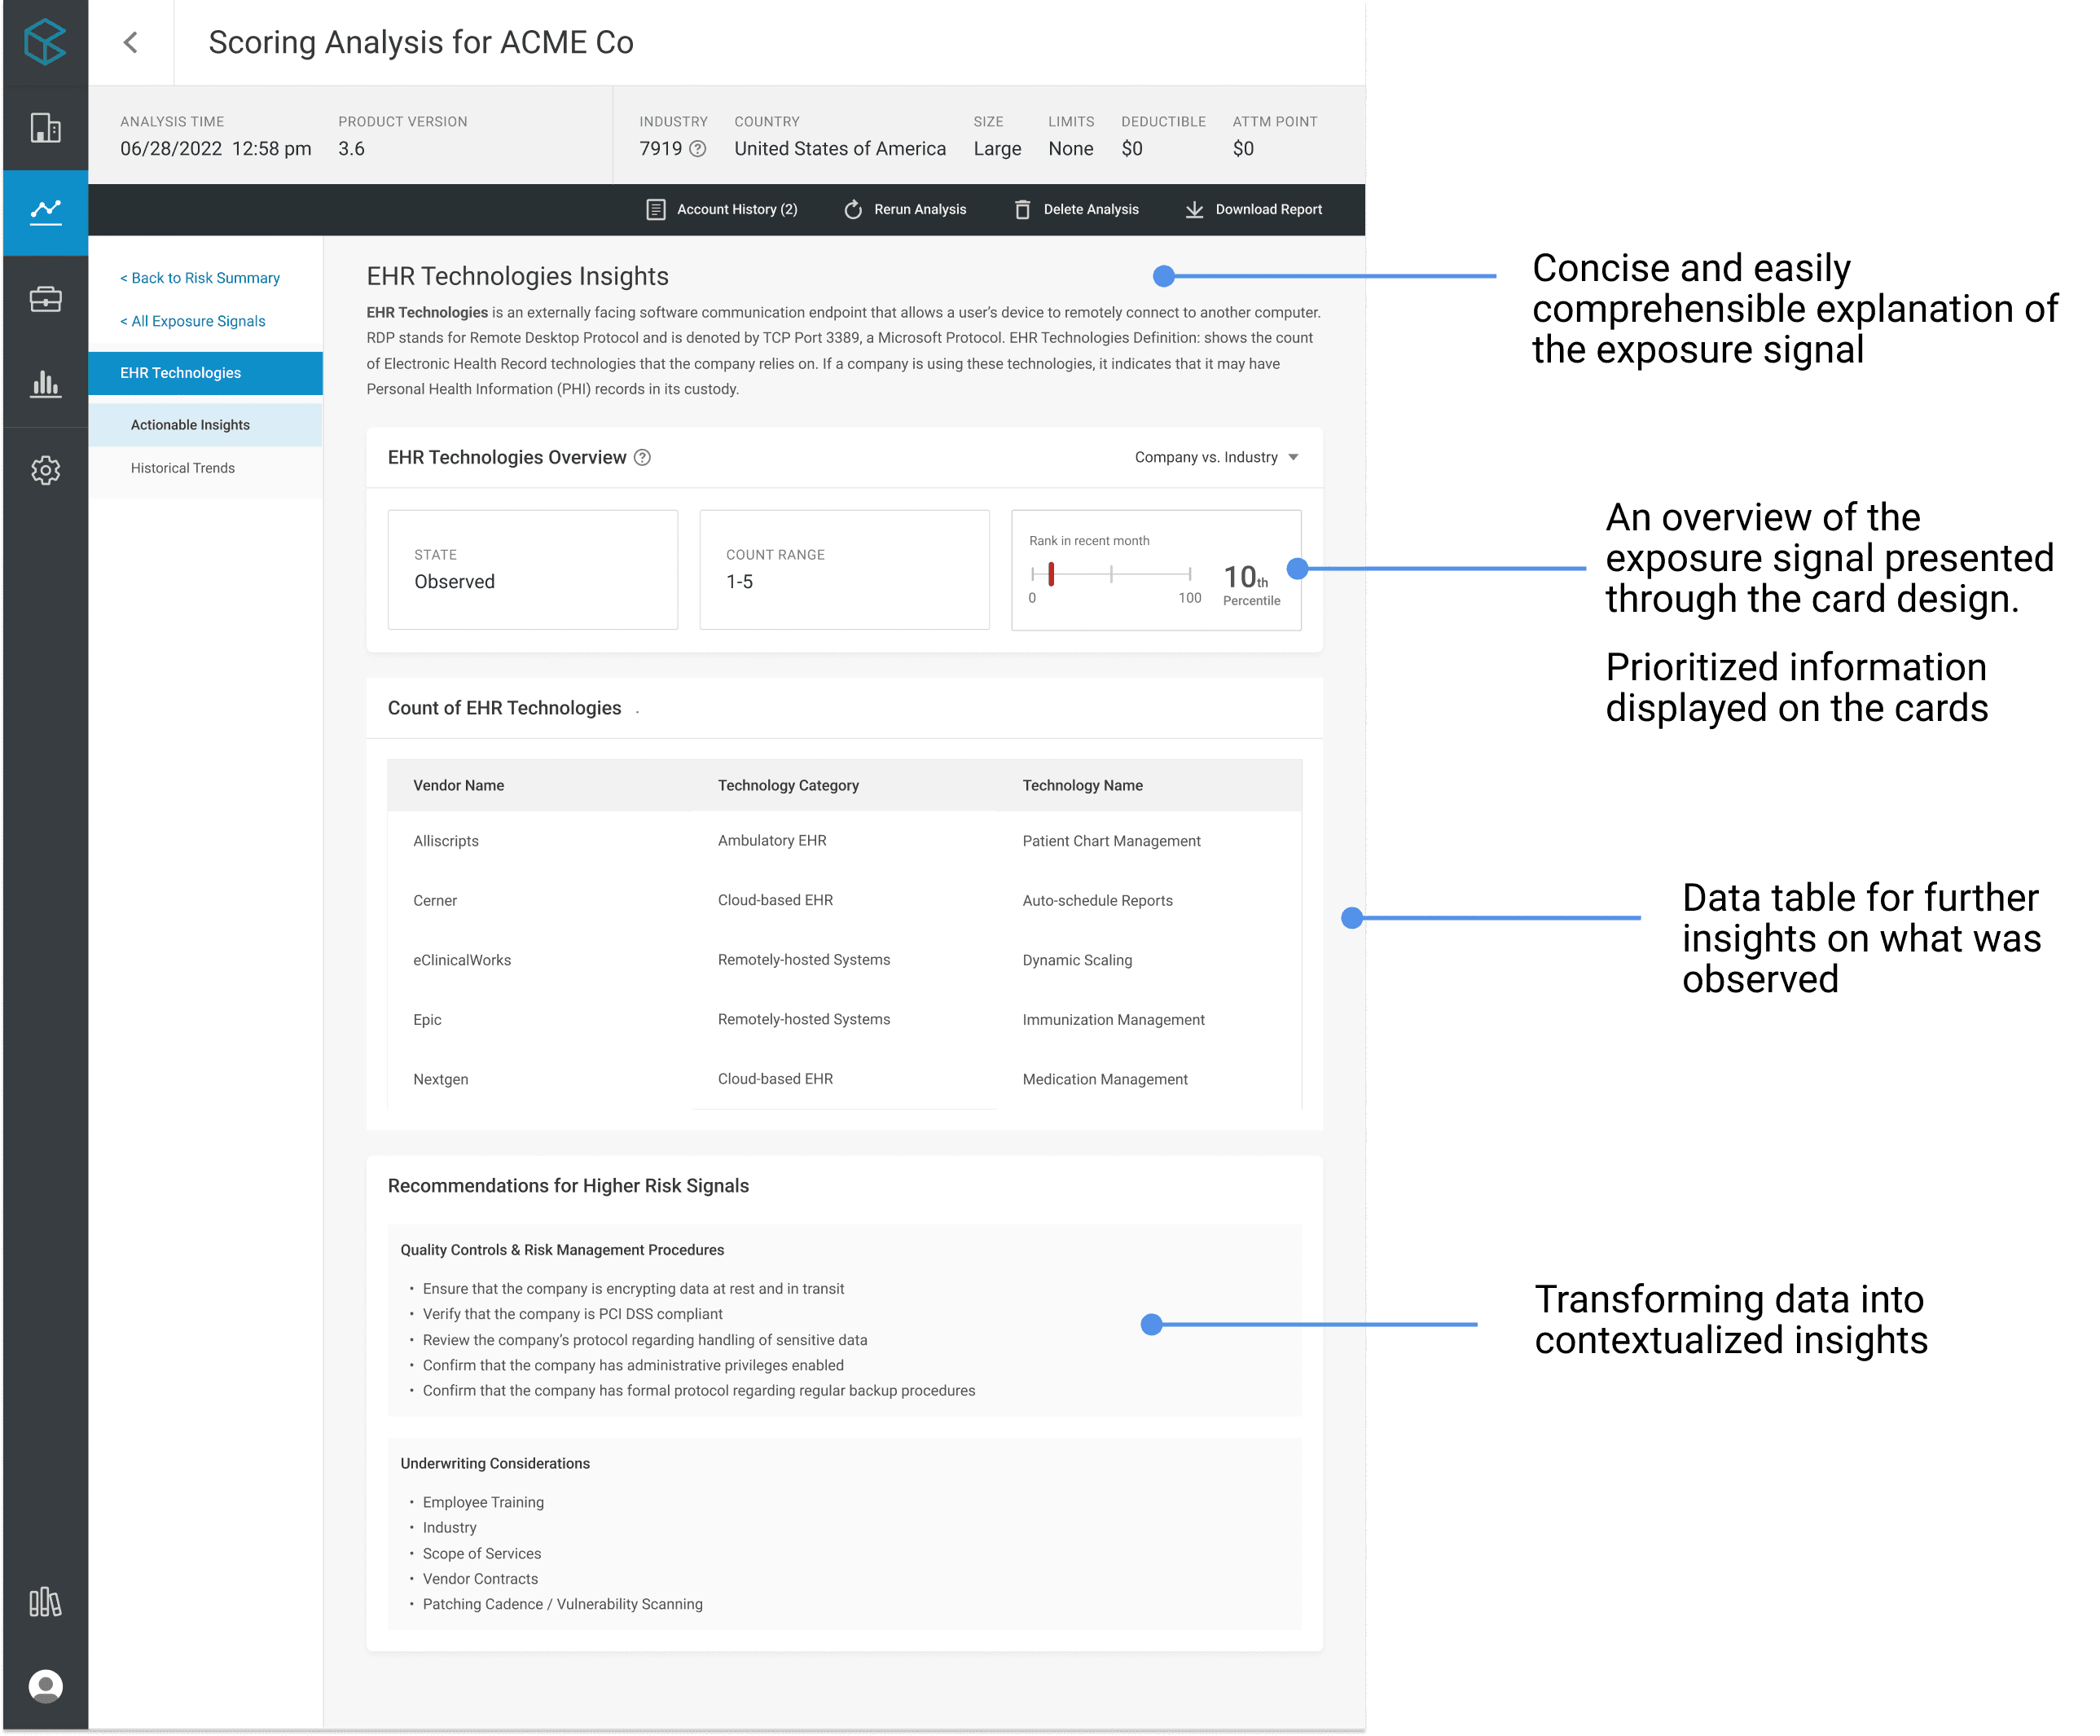The height and width of the screenshot is (1736, 2100).
Task: Select the analysis line chart sidebar icon
Action: pos(45,211)
